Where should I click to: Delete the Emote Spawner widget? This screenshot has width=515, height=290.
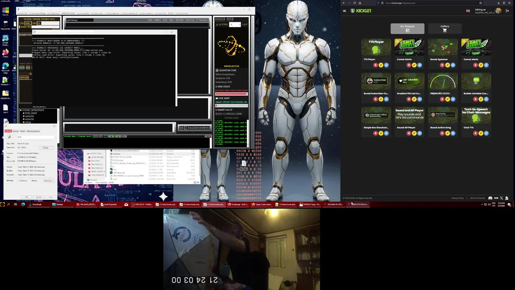point(442,65)
